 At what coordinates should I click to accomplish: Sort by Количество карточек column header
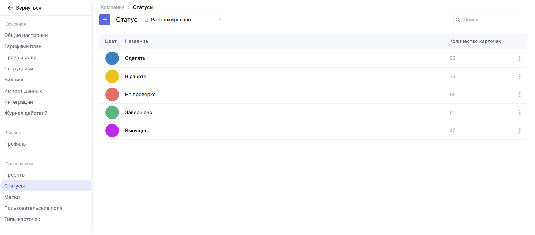point(475,41)
